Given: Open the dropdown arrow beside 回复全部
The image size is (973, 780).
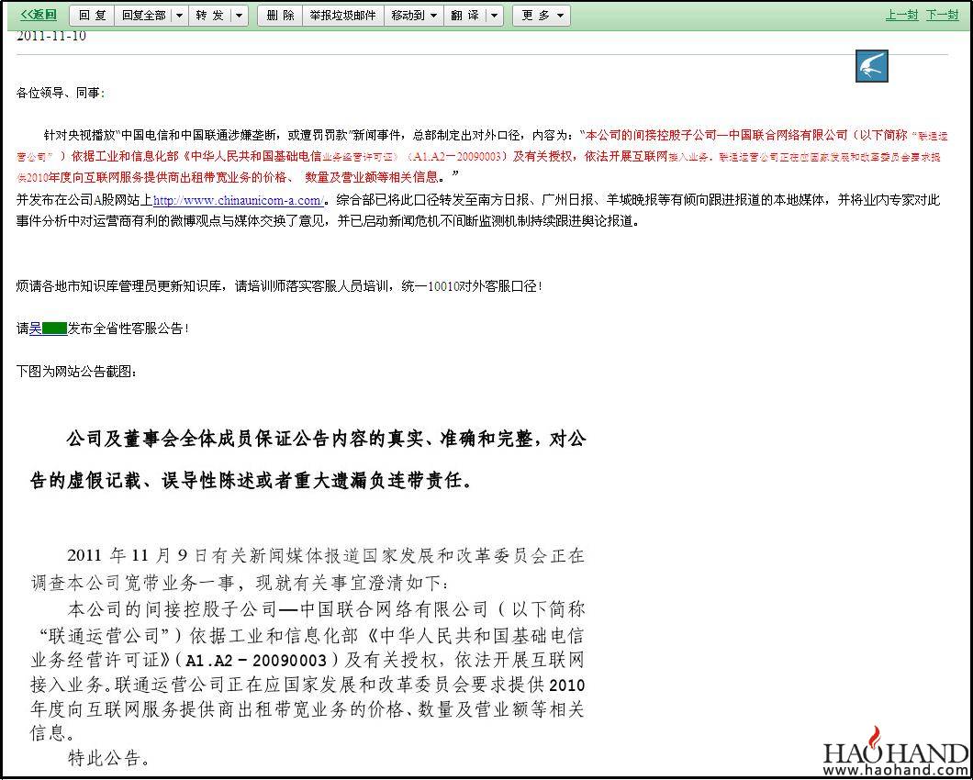Looking at the screenshot, I should pyautogui.click(x=179, y=16).
